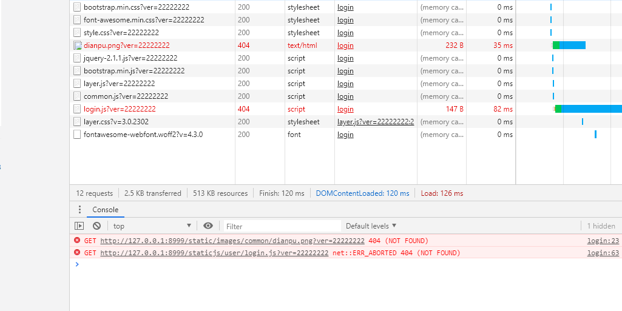Open dianpu.png URL in console error
Image resolution: width=622 pixels, height=311 pixels.
232,241
